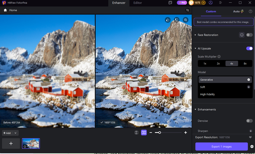Select 2x scale multiplier
The height and width of the screenshot is (154, 255).
(x=218, y=63)
